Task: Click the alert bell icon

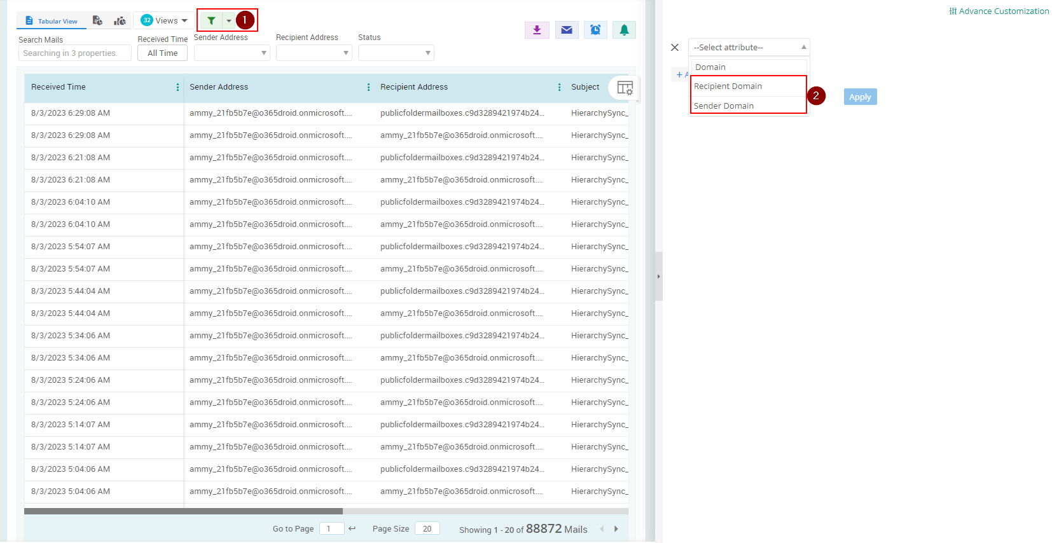Action: click(x=624, y=30)
